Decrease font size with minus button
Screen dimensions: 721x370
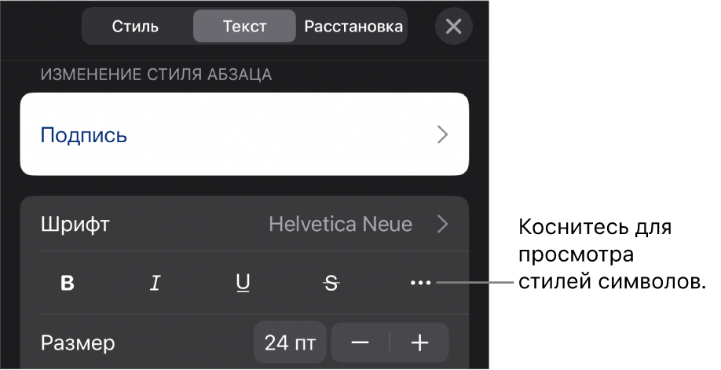pyautogui.click(x=360, y=343)
